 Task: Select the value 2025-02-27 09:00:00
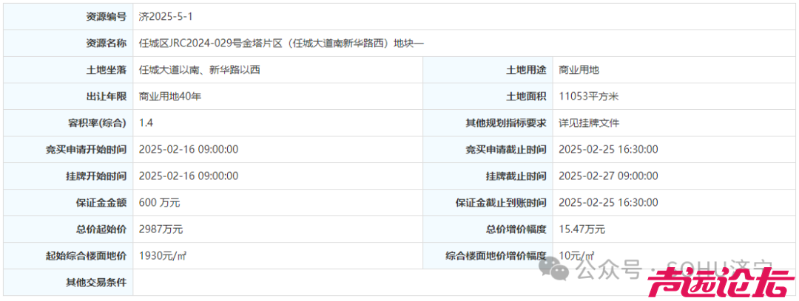click(x=608, y=176)
